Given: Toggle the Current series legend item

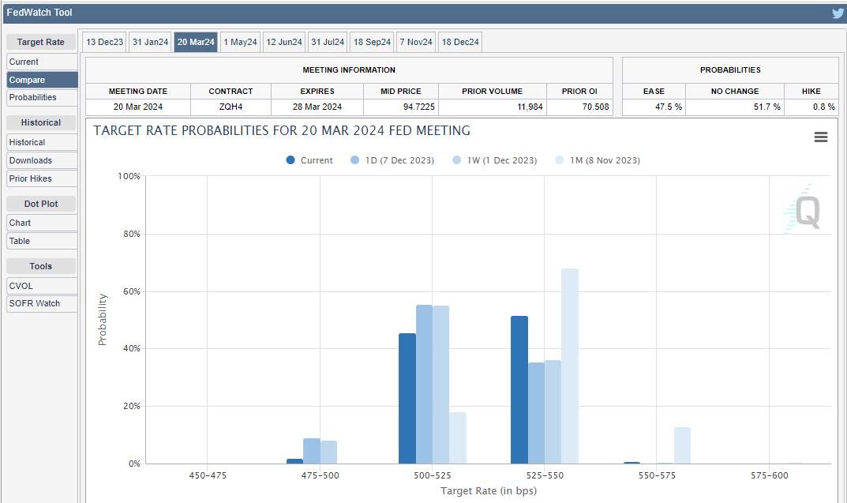Looking at the screenshot, I should click(x=309, y=160).
